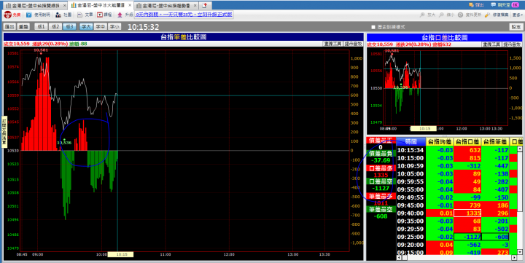Select the 盤中冰火能量圖 tab
The height and width of the screenshot is (263, 525).
pos(101,5)
